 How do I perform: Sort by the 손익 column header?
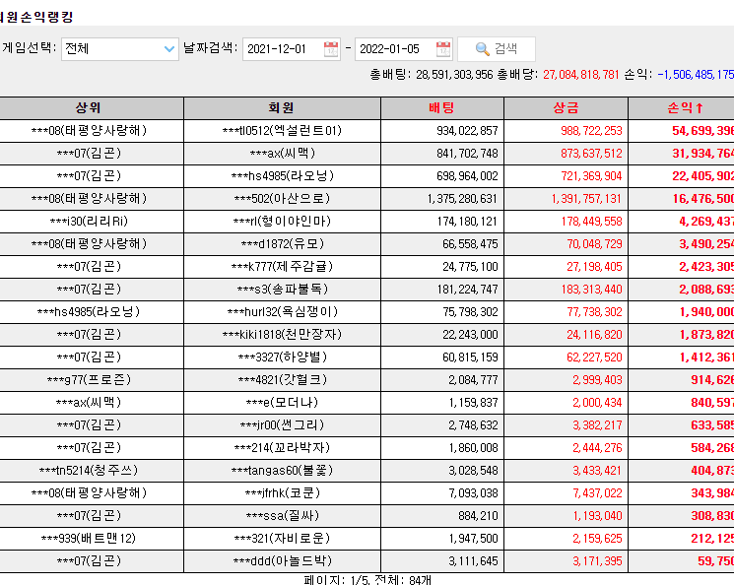click(686, 108)
